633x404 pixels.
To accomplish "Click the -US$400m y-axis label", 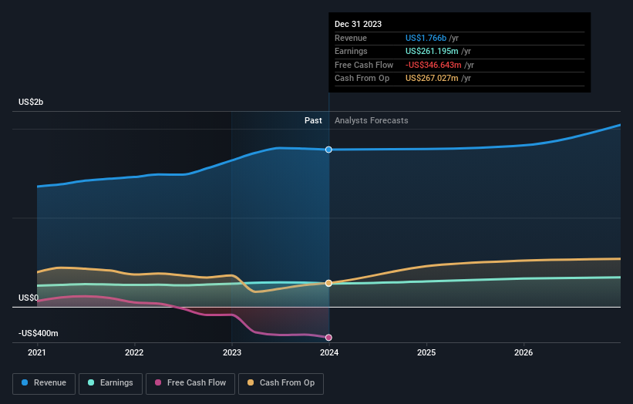I will coord(38,333).
